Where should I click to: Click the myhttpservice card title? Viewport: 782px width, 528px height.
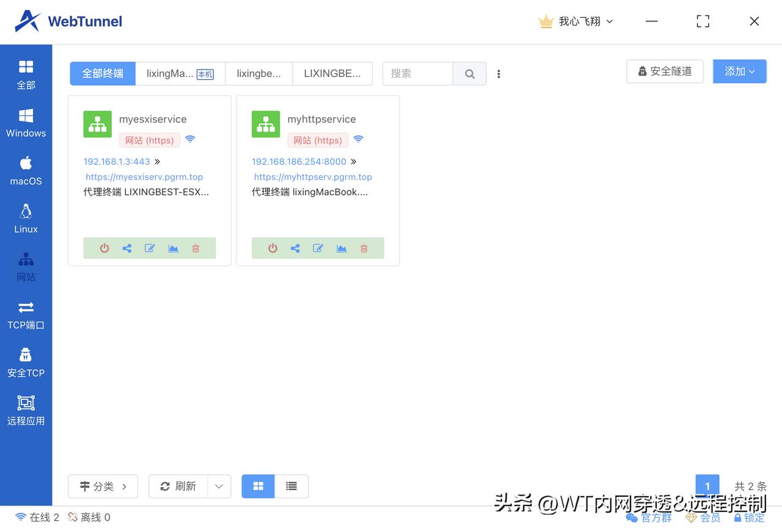click(321, 120)
